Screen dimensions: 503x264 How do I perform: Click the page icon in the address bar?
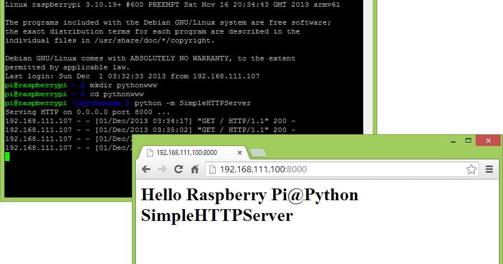tap(212, 169)
